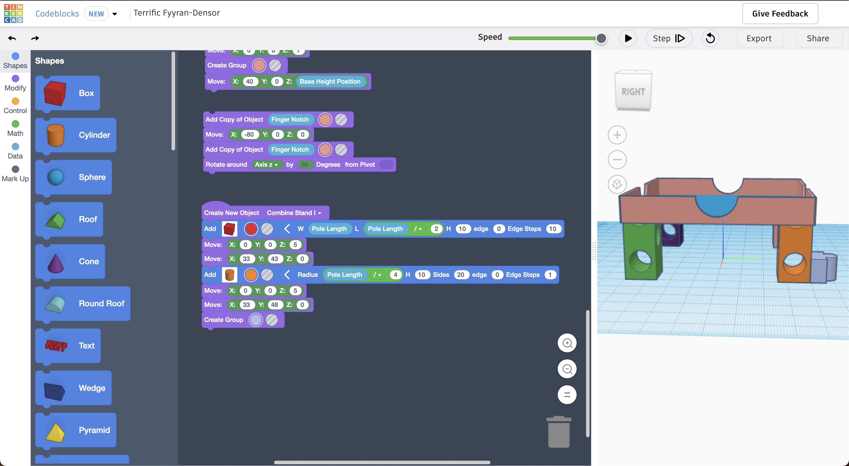
Task: Click the home view cube icon
Action: tap(617, 184)
